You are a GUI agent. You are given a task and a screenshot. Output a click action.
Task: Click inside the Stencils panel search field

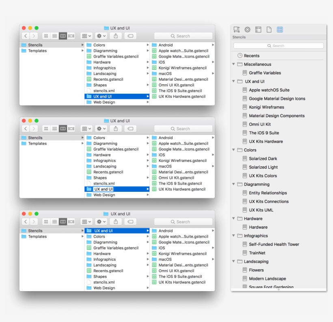(279, 45)
